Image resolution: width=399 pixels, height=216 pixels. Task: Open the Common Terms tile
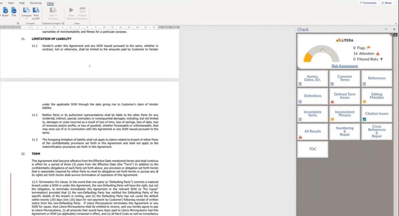344,78
